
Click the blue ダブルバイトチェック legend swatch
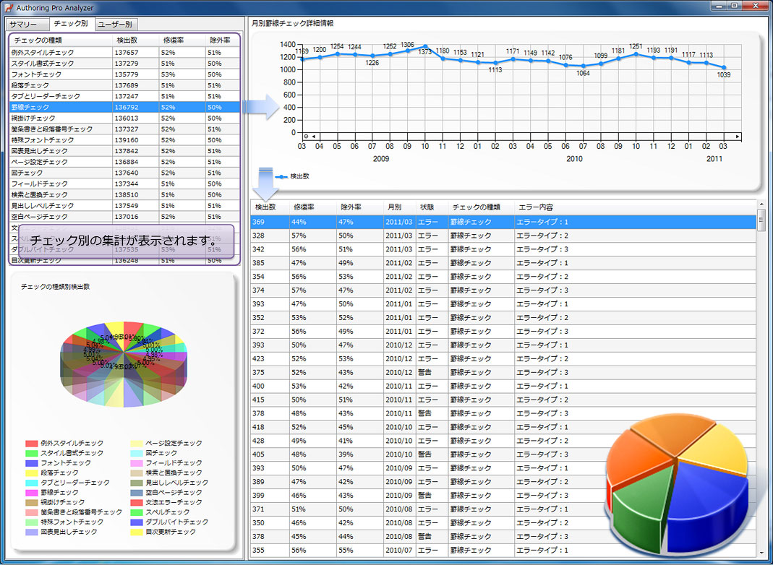[x=136, y=522]
